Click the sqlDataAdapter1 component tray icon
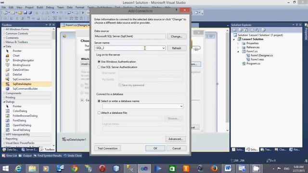 [64, 139]
